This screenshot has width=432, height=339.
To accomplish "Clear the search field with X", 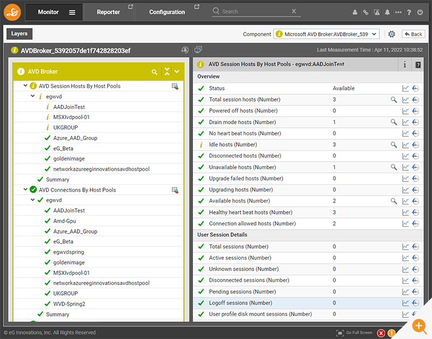I will click(x=294, y=12).
